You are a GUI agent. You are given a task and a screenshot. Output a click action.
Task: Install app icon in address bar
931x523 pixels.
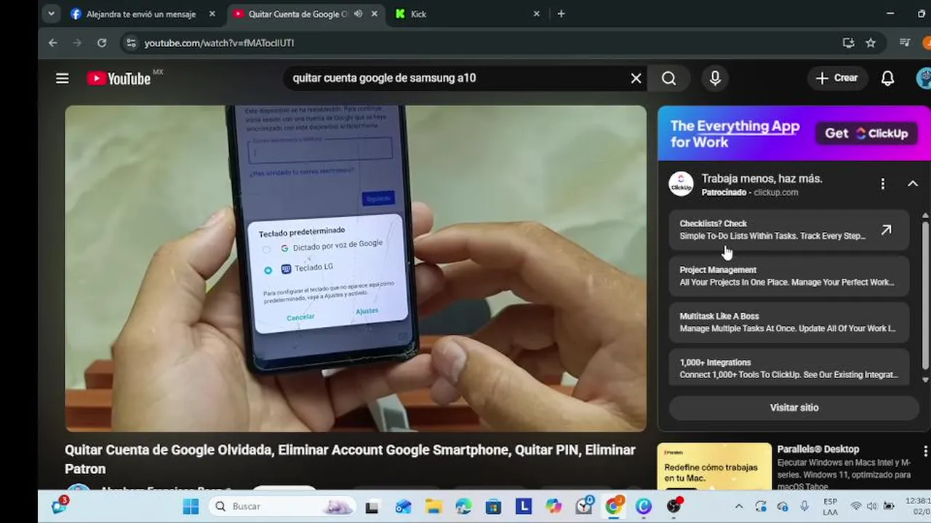[x=848, y=43]
